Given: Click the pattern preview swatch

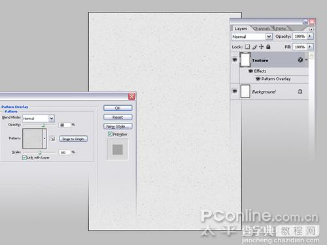Looking at the screenshot, I should coord(33,139).
